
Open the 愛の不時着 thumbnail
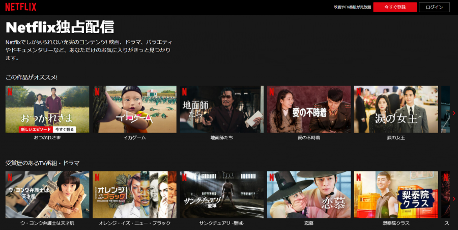tap(309, 109)
